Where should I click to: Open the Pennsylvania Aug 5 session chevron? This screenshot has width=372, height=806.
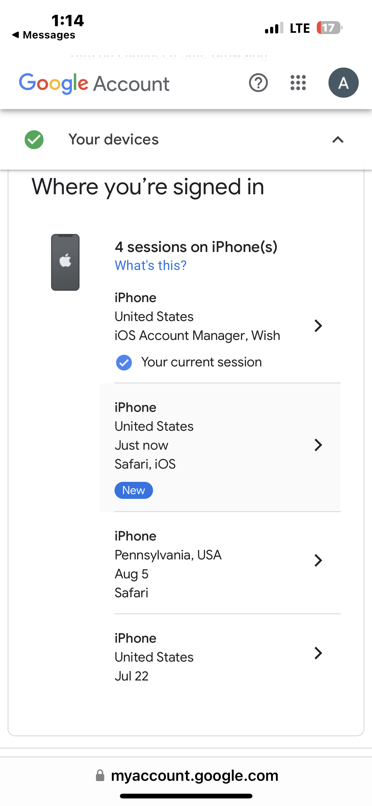pos(318,560)
